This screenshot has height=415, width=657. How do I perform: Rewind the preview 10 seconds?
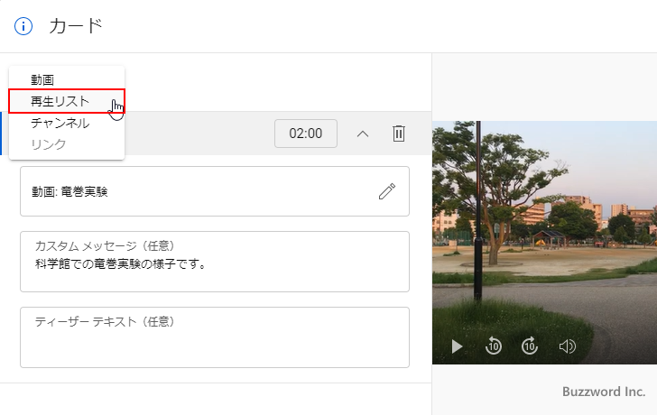pos(494,346)
